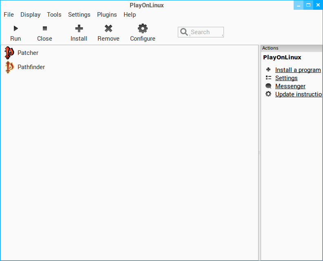The image size is (323, 261).
Task: Open the Tools menu
Action: coord(54,15)
